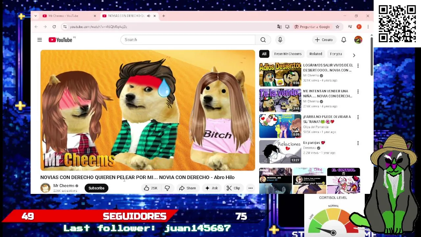Open options for Ex parejas video
Screen dimensions: 421x237
coord(358,143)
